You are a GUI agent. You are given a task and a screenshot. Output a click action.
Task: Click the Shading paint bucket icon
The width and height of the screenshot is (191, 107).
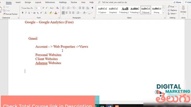pos(84,13)
